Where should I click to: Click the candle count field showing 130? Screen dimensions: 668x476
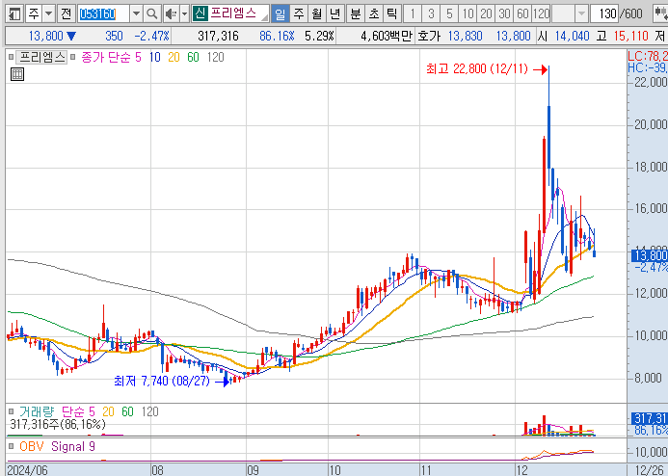tap(604, 14)
